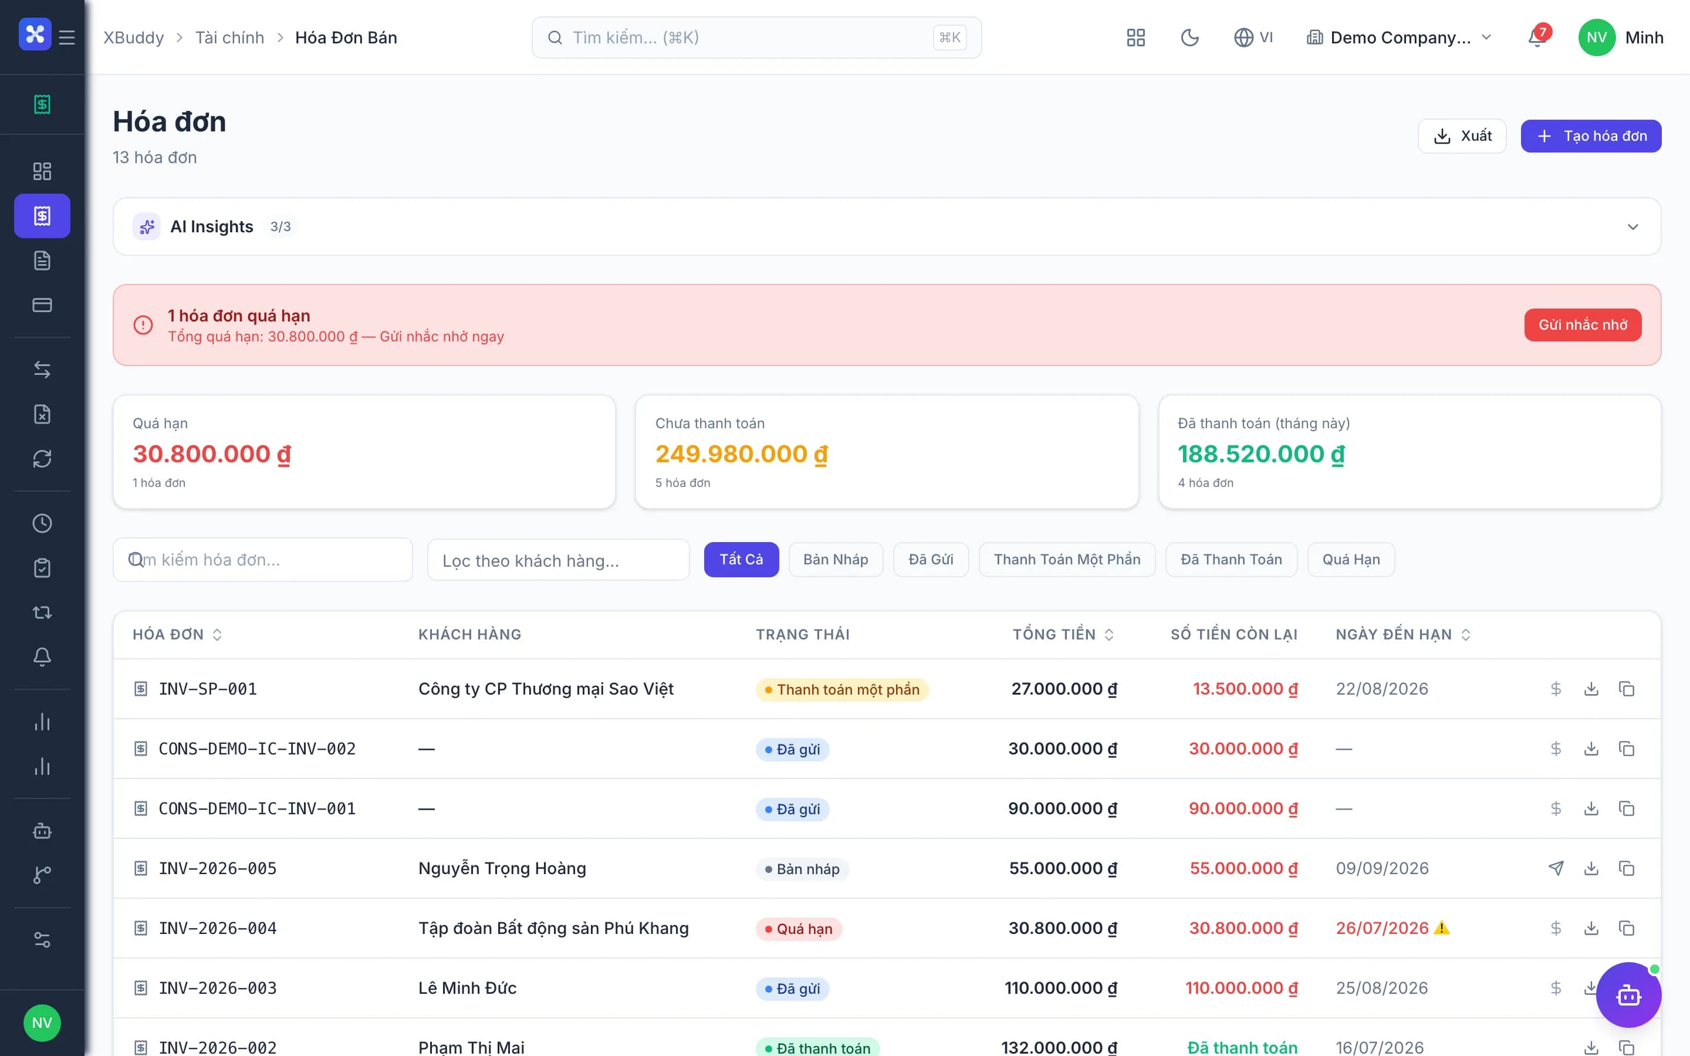This screenshot has width=1690, height=1056.
Task: Send draft invoice INV-2026-005
Action: (x=1556, y=869)
